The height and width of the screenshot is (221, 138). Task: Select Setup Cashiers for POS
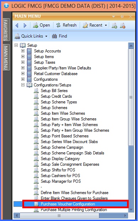(60, 175)
